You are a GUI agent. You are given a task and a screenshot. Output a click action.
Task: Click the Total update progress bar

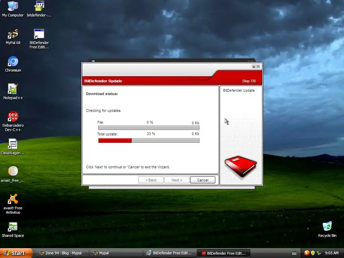149,140
